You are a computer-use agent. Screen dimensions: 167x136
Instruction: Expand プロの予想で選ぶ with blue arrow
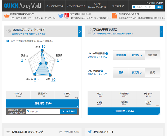coord(161,31)
